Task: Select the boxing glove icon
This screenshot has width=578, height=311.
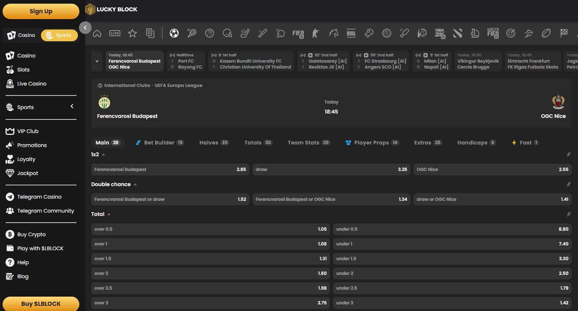Action: coord(369,34)
